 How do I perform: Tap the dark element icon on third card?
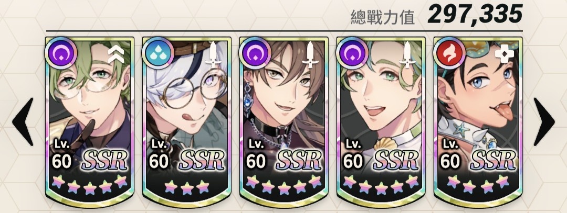click(255, 53)
